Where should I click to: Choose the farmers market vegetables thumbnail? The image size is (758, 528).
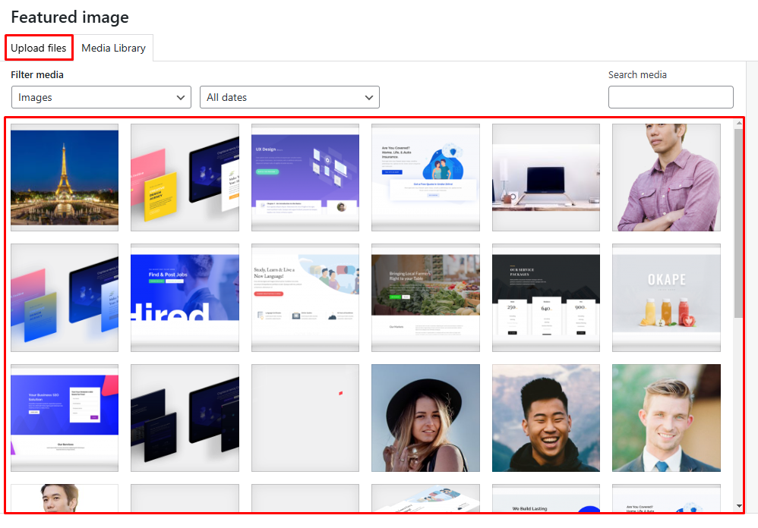(x=425, y=297)
